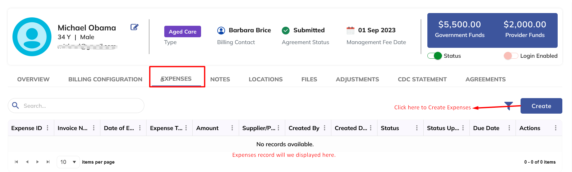Click the edit profile pencil icon
The width and height of the screenshot is (572, 172).
tap(134, 27)
